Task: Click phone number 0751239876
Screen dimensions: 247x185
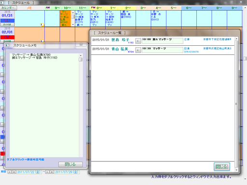Action: point(192,52)
